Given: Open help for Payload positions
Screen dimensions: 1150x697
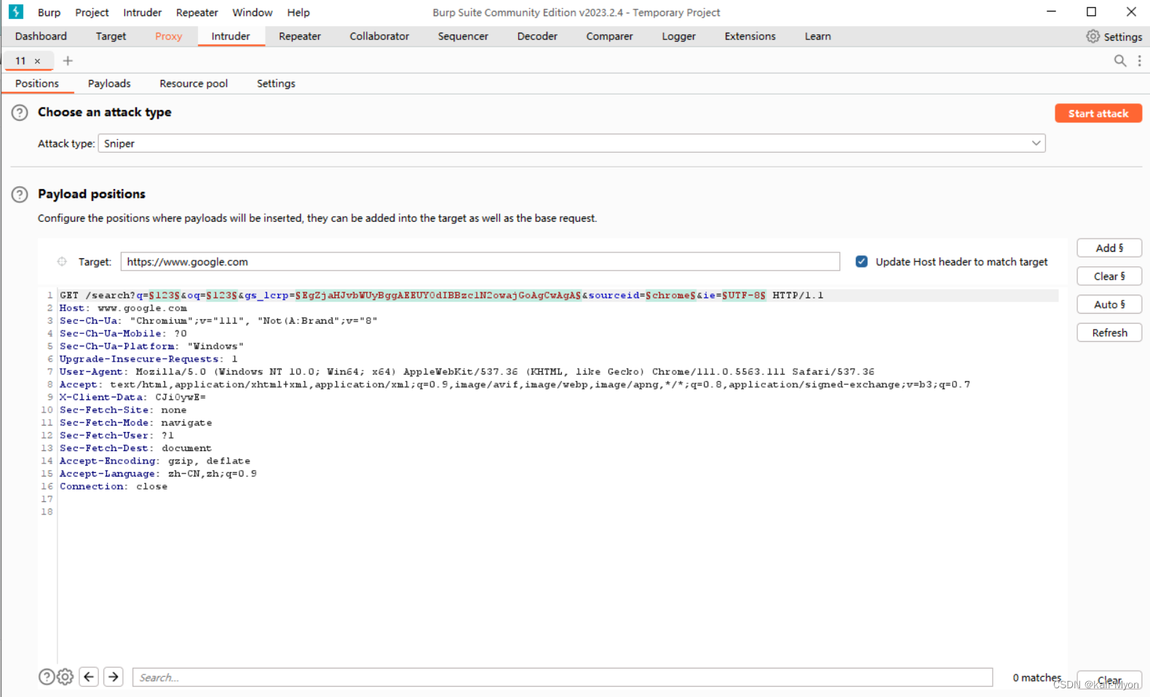Looking at the screenshot, I should [x=20, y=194].
